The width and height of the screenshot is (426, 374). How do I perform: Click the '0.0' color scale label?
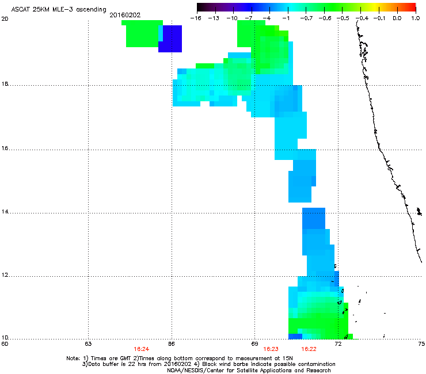(397, 18)
